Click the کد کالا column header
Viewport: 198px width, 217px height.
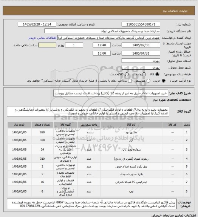point(172,125)
